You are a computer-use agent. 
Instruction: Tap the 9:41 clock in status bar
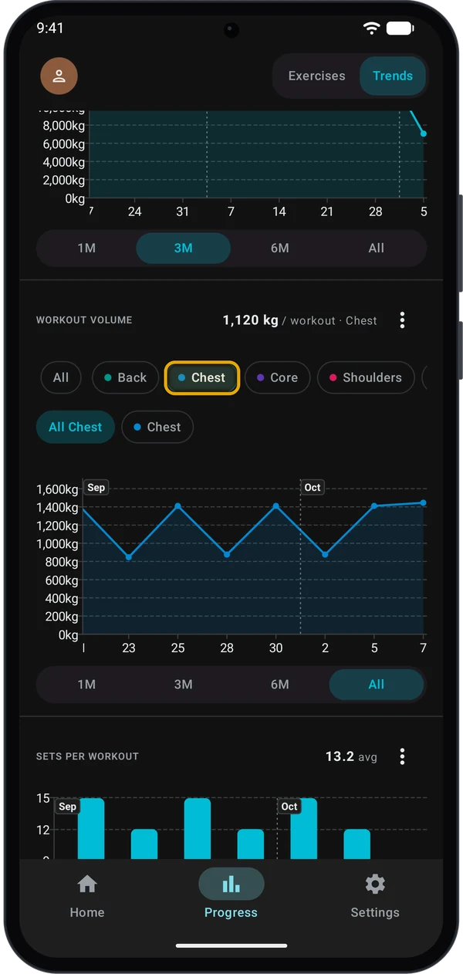pos(50,28)
